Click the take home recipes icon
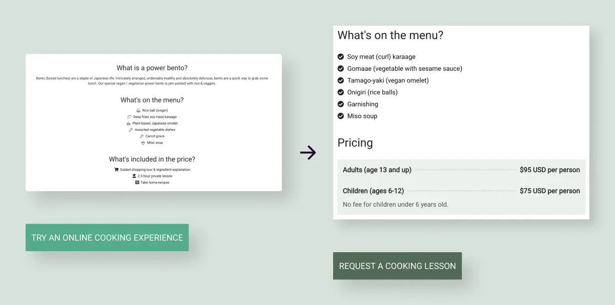This screenshot has height=305, width=615. click(137, 182)
